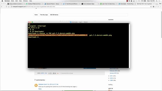This screenshot has height=91, width=162.
Task: Open the 2010 archive link
Action: pos(111,78)
